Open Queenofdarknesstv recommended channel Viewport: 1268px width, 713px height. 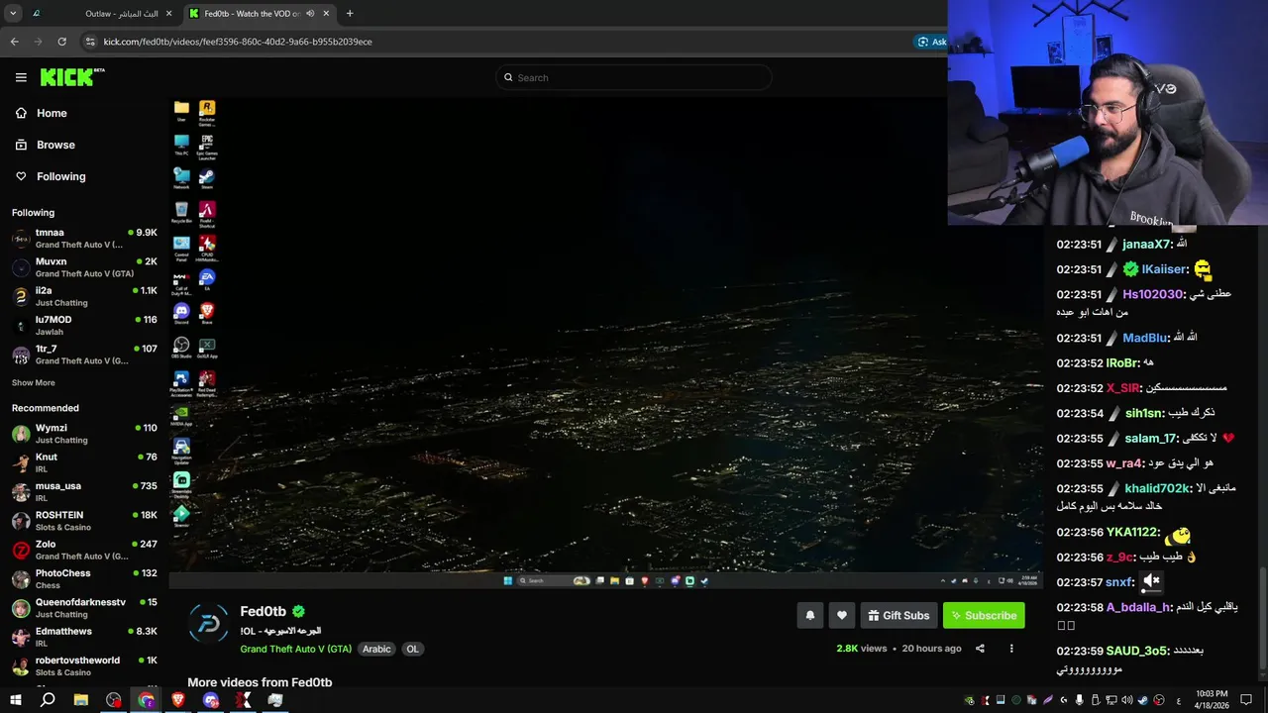(84, 608)
